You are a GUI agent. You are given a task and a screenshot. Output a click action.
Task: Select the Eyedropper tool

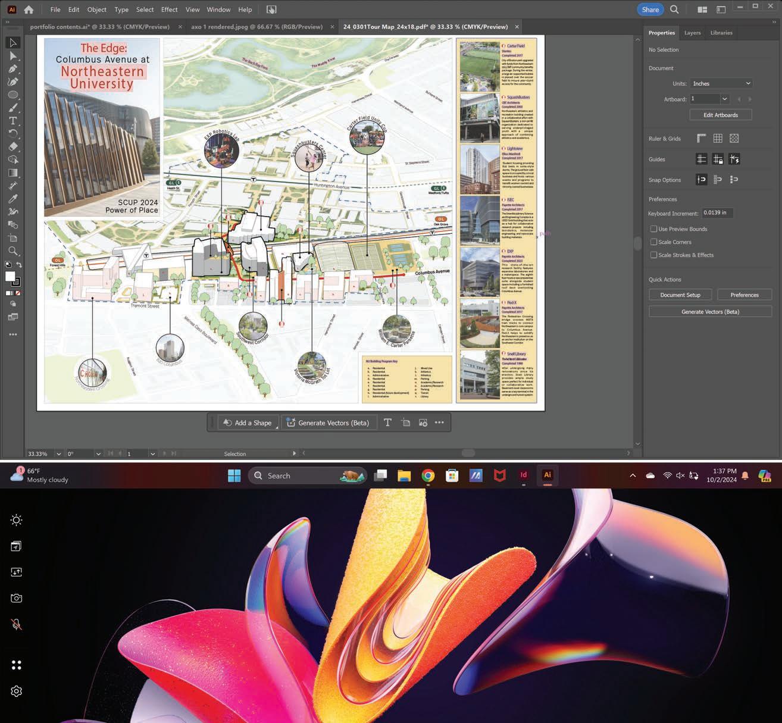pos(12,199)
